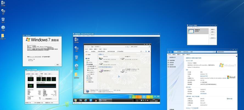
Task: Open the address bar dropdown in guest Explorer
Action: (x=126, y=47)
